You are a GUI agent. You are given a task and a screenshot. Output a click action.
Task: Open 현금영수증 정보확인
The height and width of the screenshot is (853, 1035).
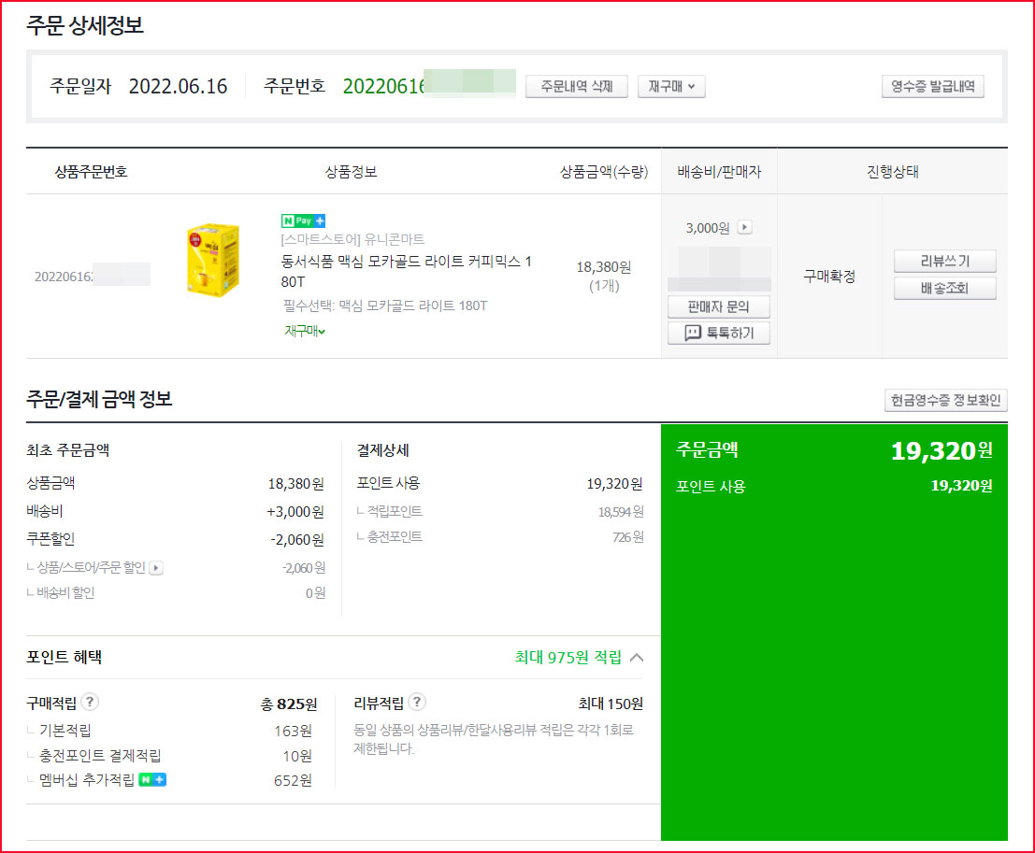pyautogui.click(x=946, y=400)
